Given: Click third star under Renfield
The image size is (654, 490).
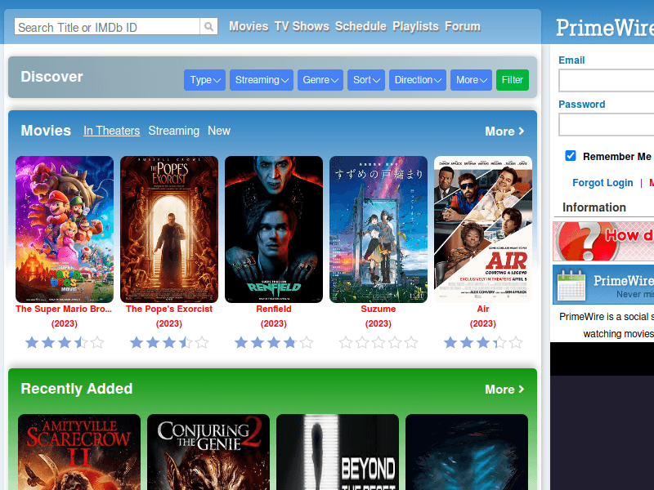Looking at the screenshot, I should pos(274,343).
